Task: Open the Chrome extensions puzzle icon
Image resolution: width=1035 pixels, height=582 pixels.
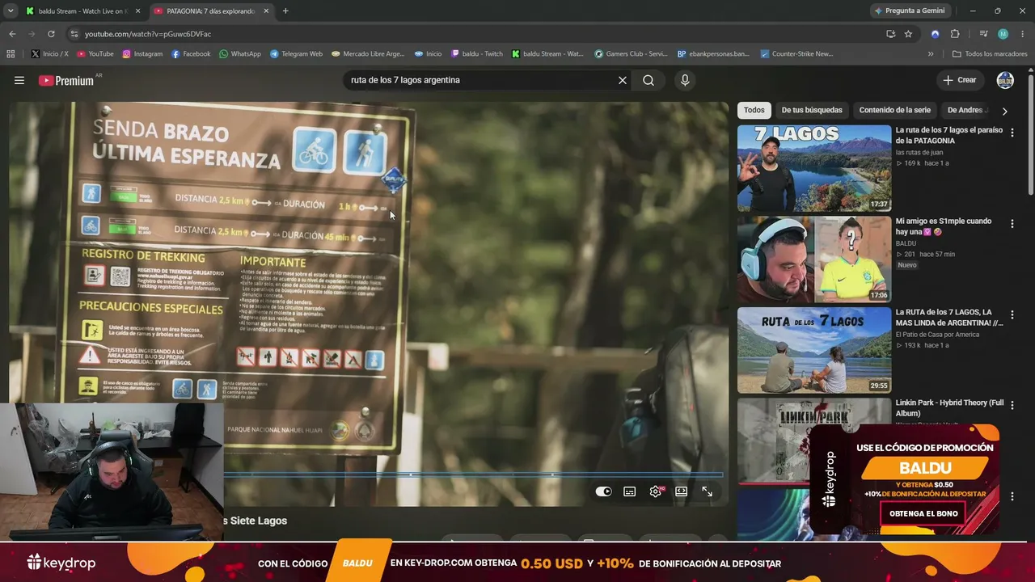Action: 955,34
